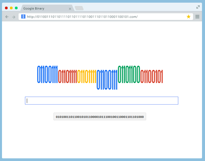Screen dimensions: 205x161
Task: Click the lower blue 01100111 logo segment
Action: pyautogui.click(x=107, y=80)
